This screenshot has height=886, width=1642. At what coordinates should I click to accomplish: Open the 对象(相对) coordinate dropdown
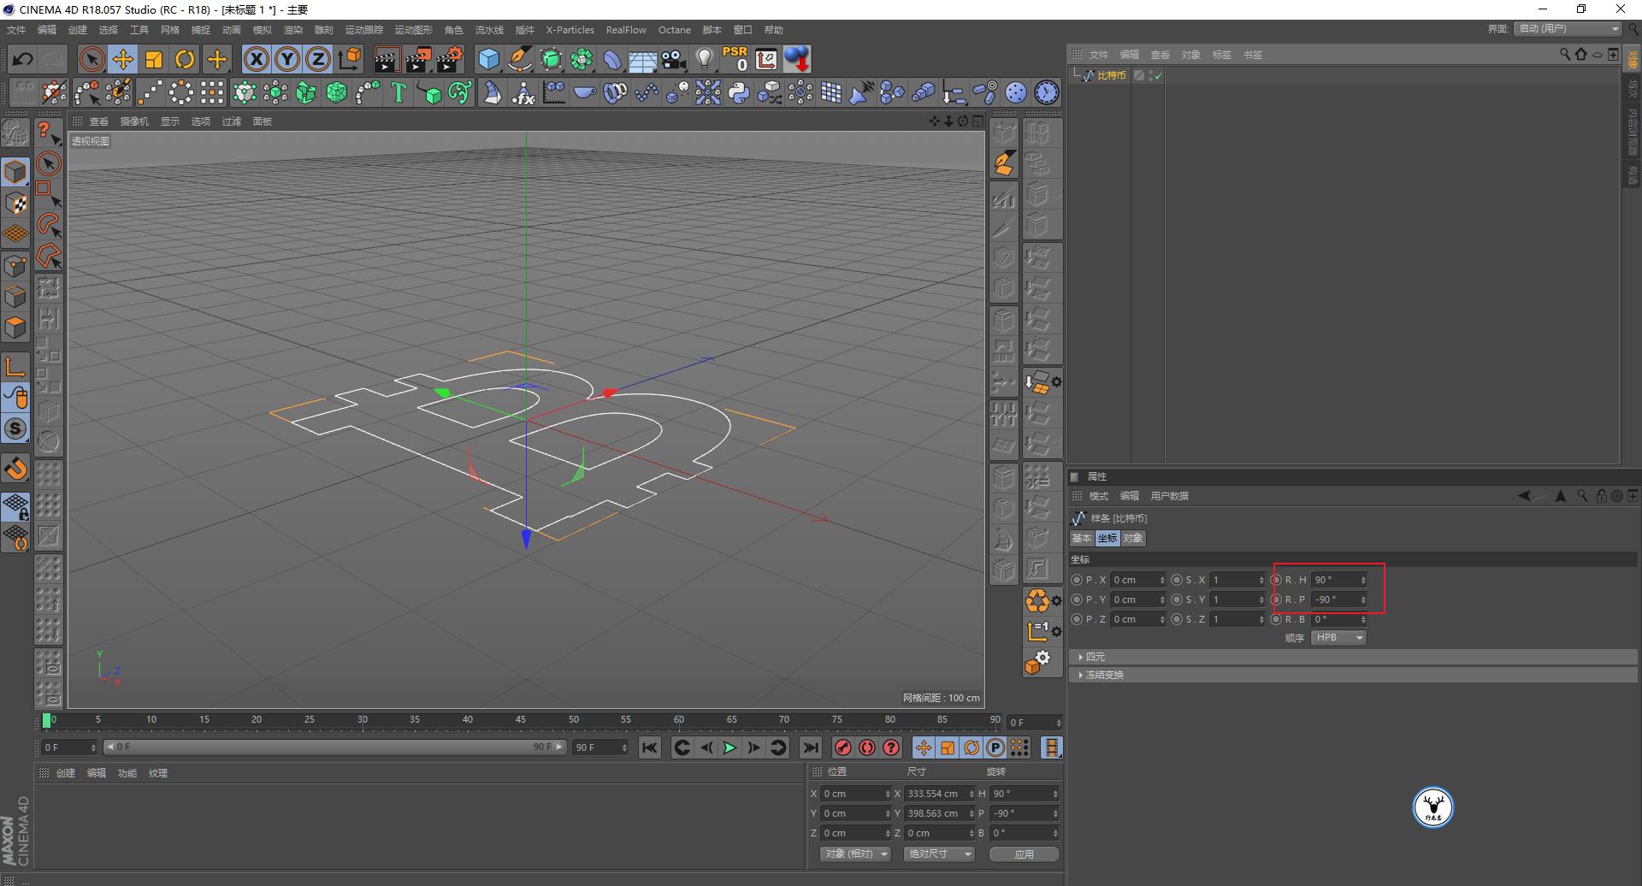(x=855, y=854)
